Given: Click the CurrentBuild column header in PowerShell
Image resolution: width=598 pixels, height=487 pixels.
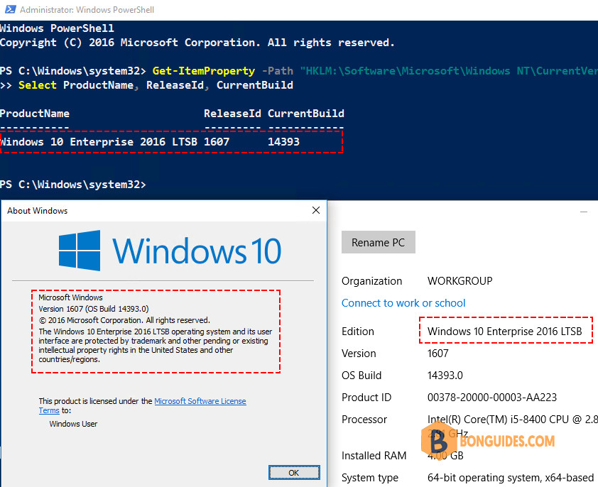Looking at the screenshot, I should 306,114.
